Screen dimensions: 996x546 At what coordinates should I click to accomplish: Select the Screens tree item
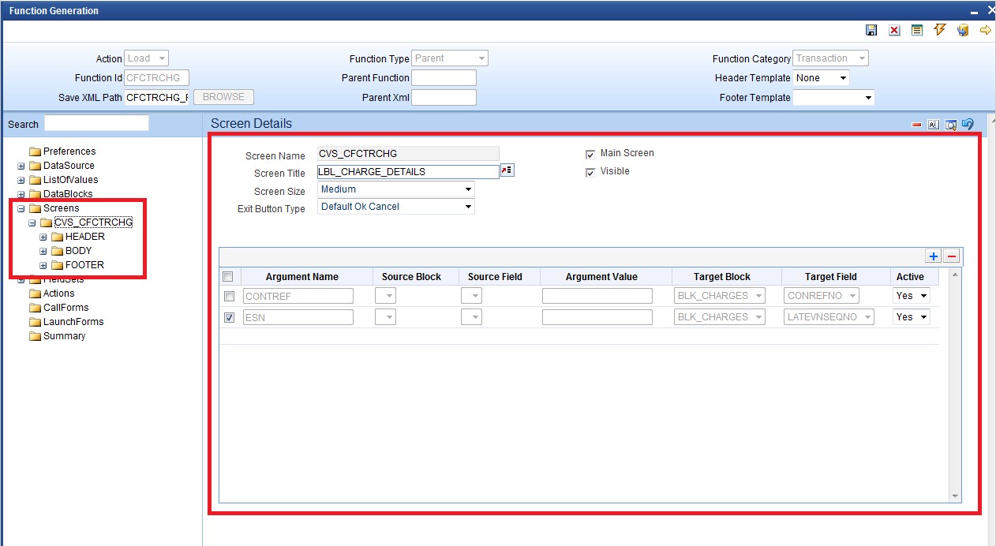pos(61,208)
